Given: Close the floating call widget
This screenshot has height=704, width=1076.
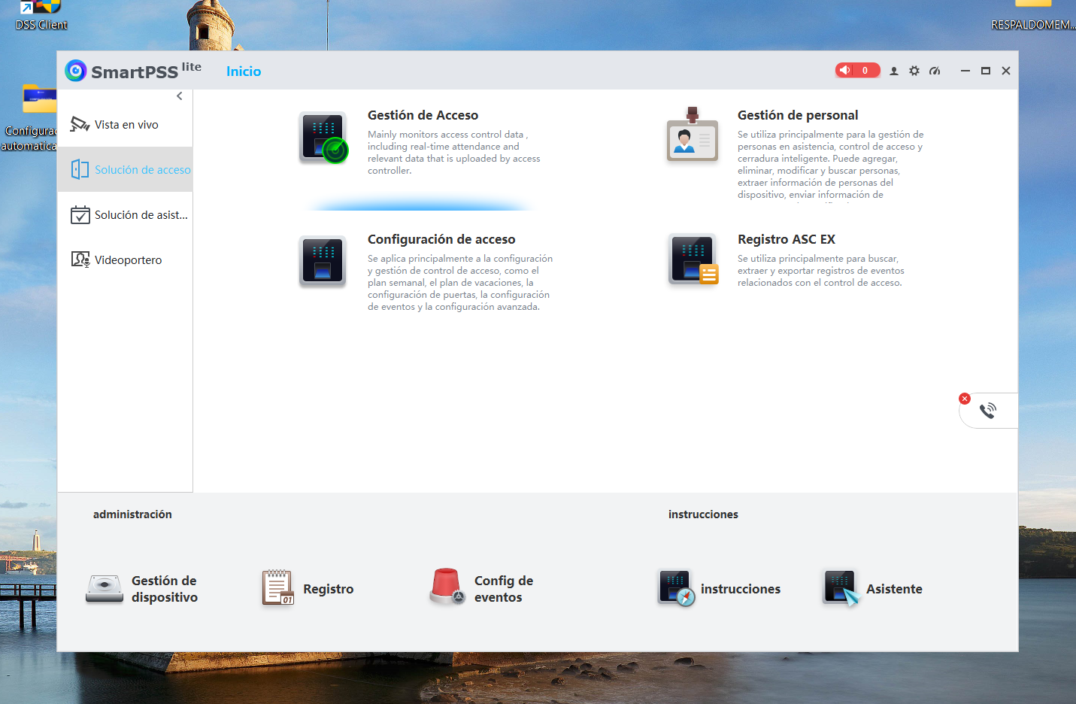Looking at the screenshot, I should click(965, 399).
